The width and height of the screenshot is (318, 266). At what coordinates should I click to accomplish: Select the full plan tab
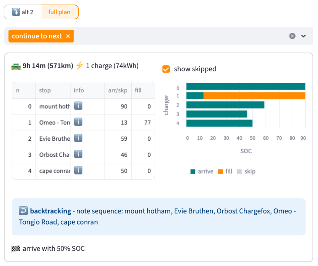pyautogui.click(x=59, y=12)
